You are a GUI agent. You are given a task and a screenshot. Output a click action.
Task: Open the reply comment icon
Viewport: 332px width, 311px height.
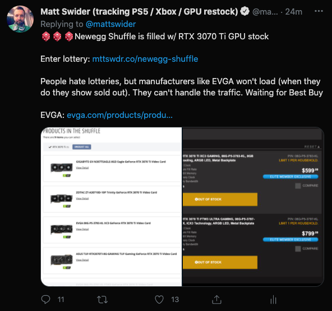click(46, 300)
